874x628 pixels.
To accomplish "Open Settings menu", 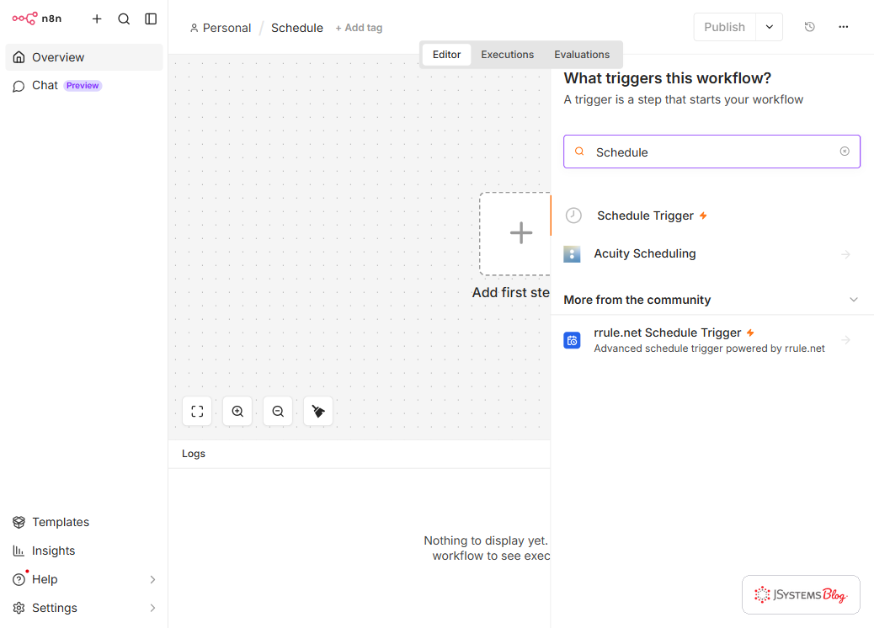I will (x=84, y=608).
